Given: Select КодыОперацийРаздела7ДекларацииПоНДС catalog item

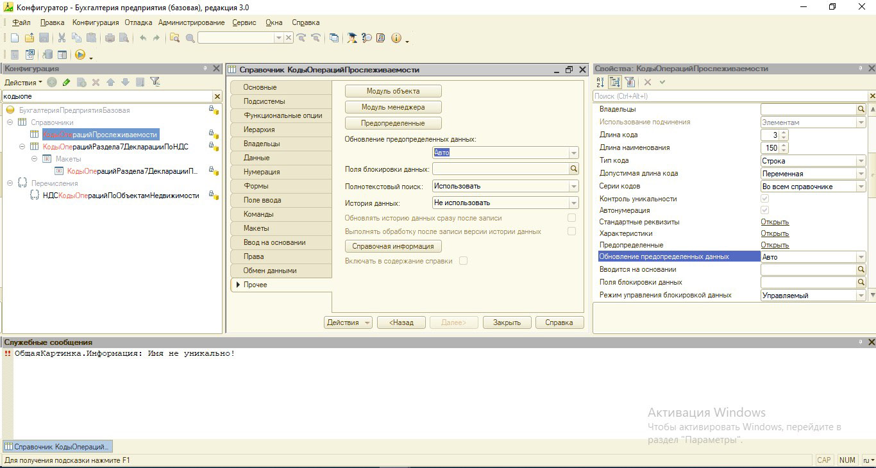Looking at the screenshot, I should point(115,146).
